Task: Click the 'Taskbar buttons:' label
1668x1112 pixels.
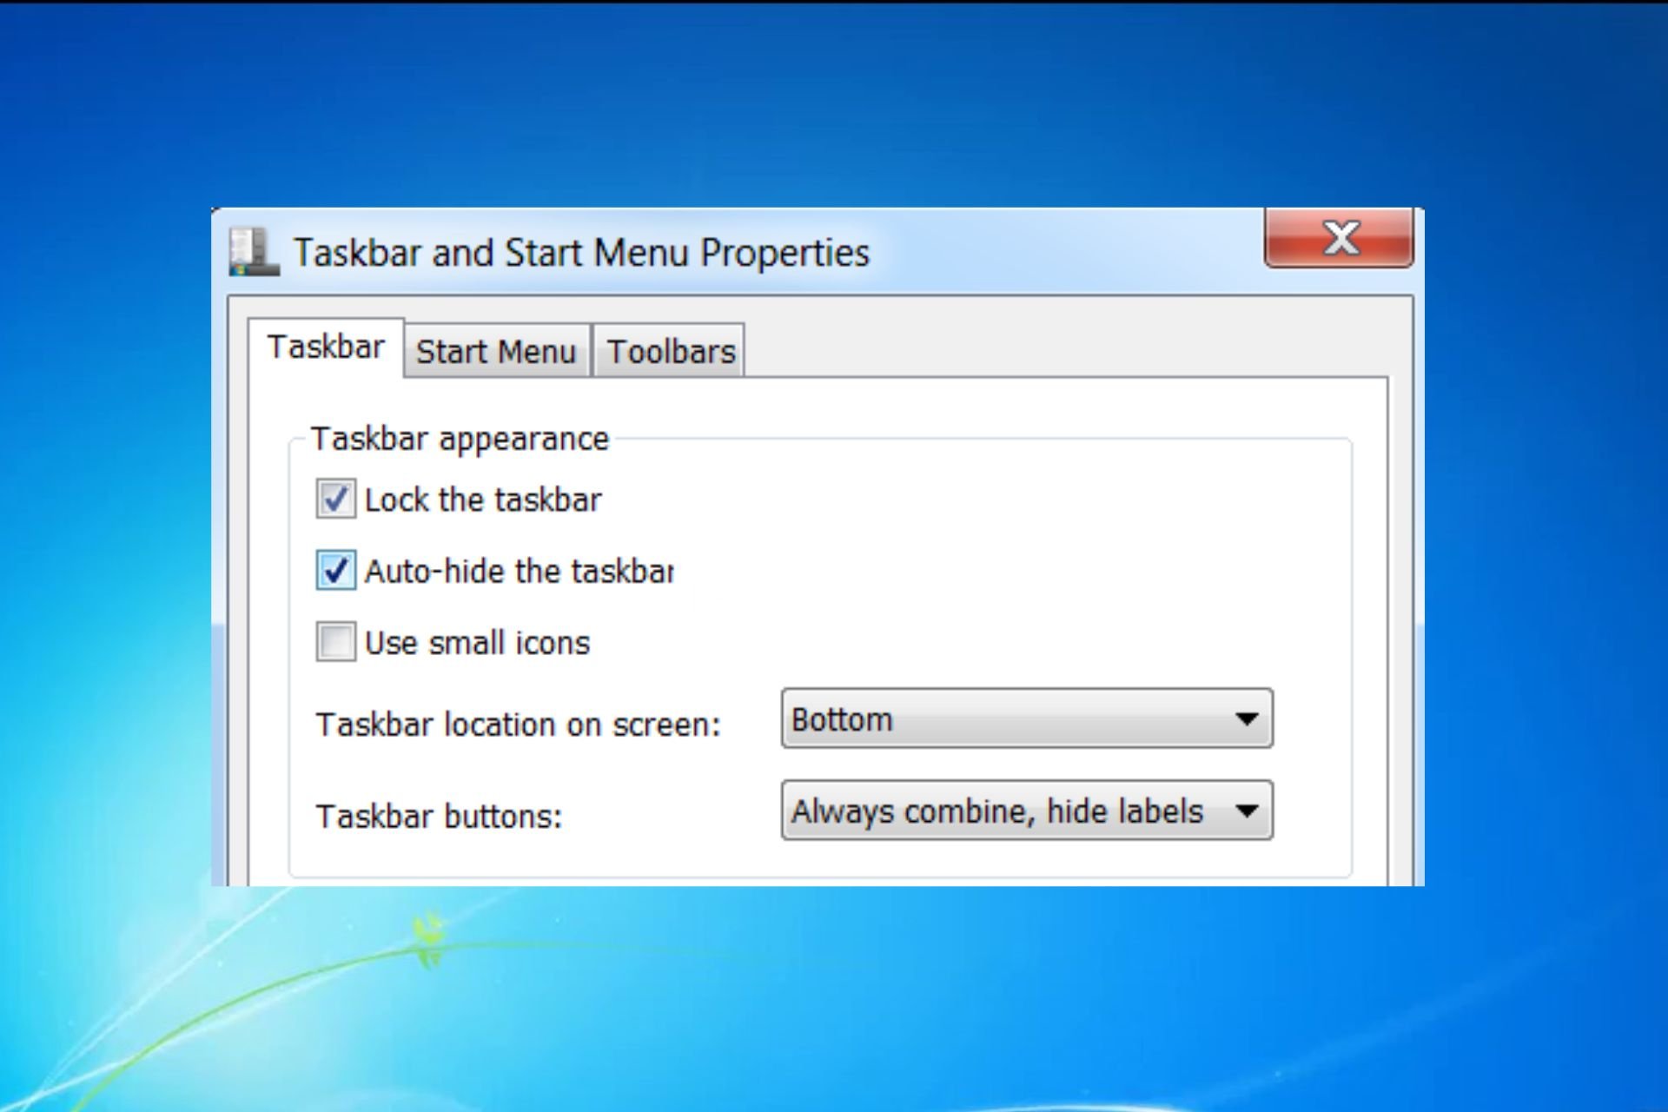Action: [439, 817]
